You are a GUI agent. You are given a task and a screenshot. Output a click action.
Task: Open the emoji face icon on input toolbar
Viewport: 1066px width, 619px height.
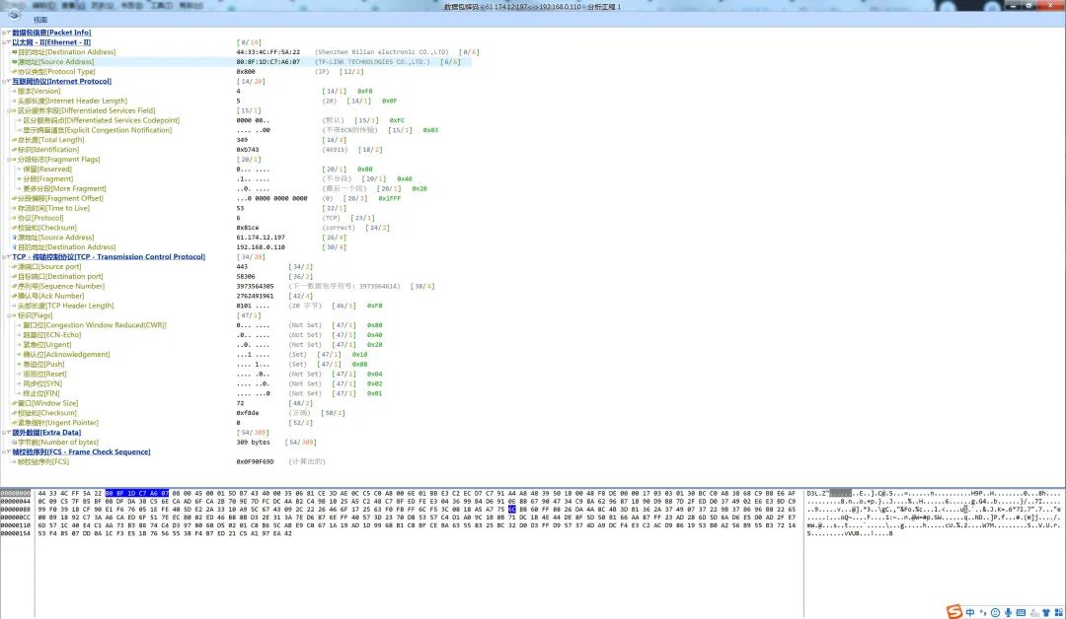tap(996, 611)
